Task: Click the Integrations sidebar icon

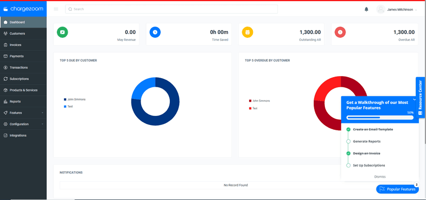Action: click(x=5, y=136)
